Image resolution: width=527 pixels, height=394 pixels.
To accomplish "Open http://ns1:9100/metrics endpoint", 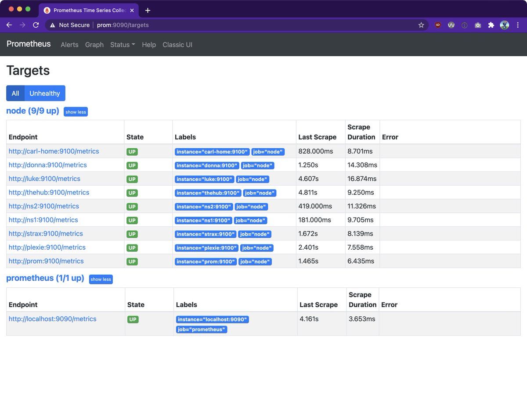I will [43, 220].
